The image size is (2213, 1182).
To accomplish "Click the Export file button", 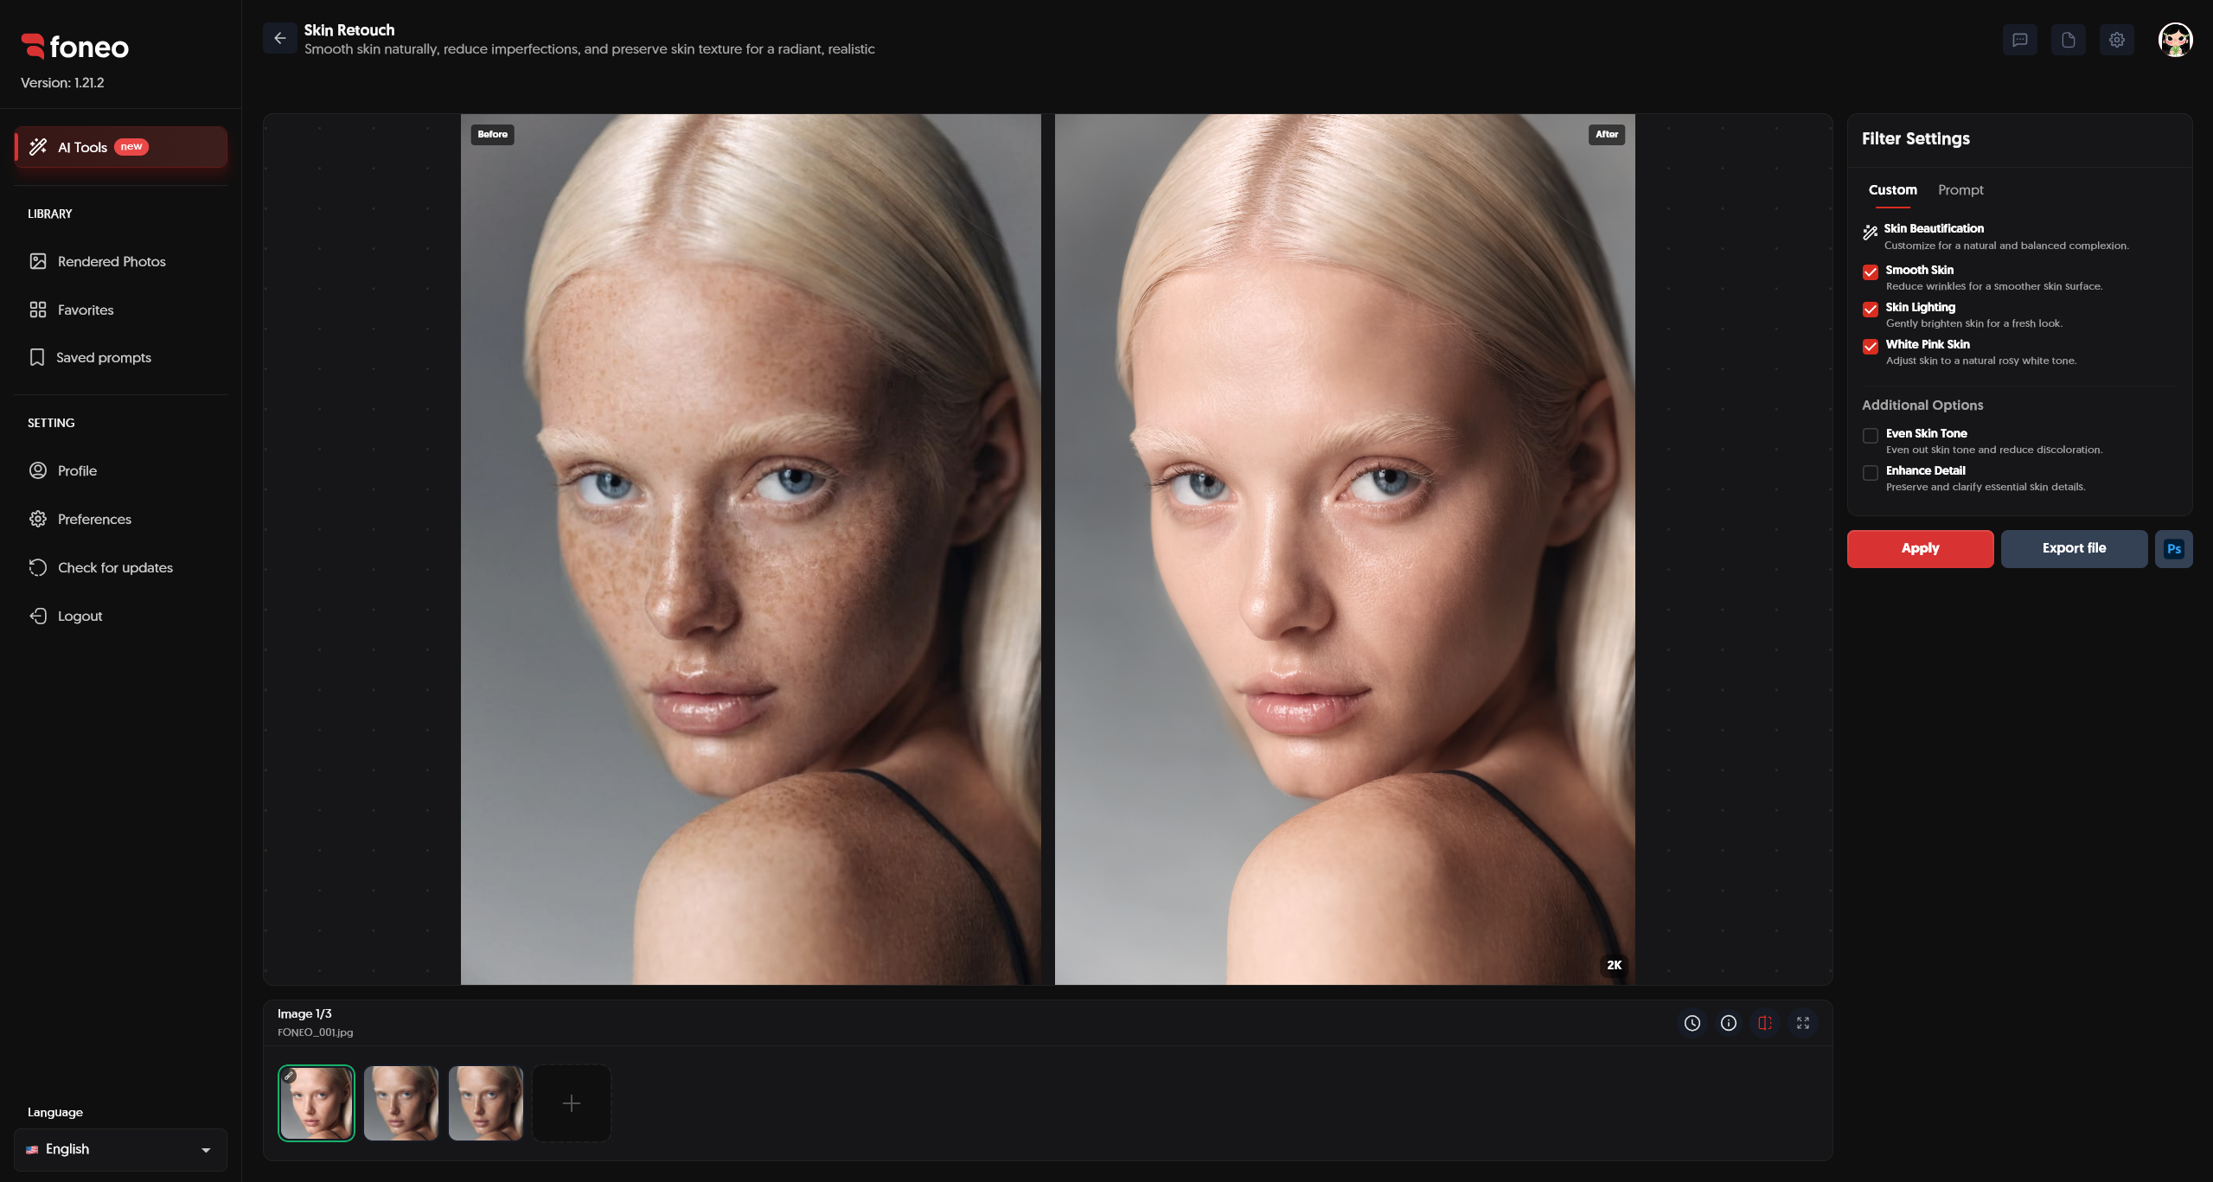I will [x=2074, y=549].
